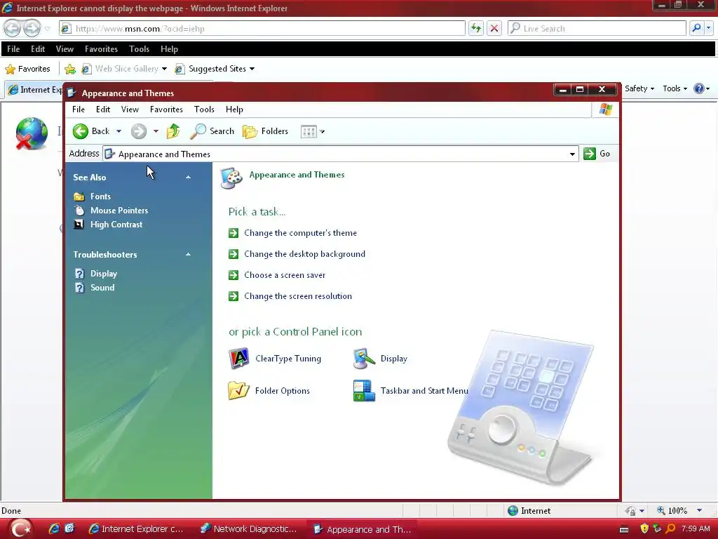The width and height of the screenshot is (718, 539).
Task: Go up one folder level icon
Action: (173, 131)
